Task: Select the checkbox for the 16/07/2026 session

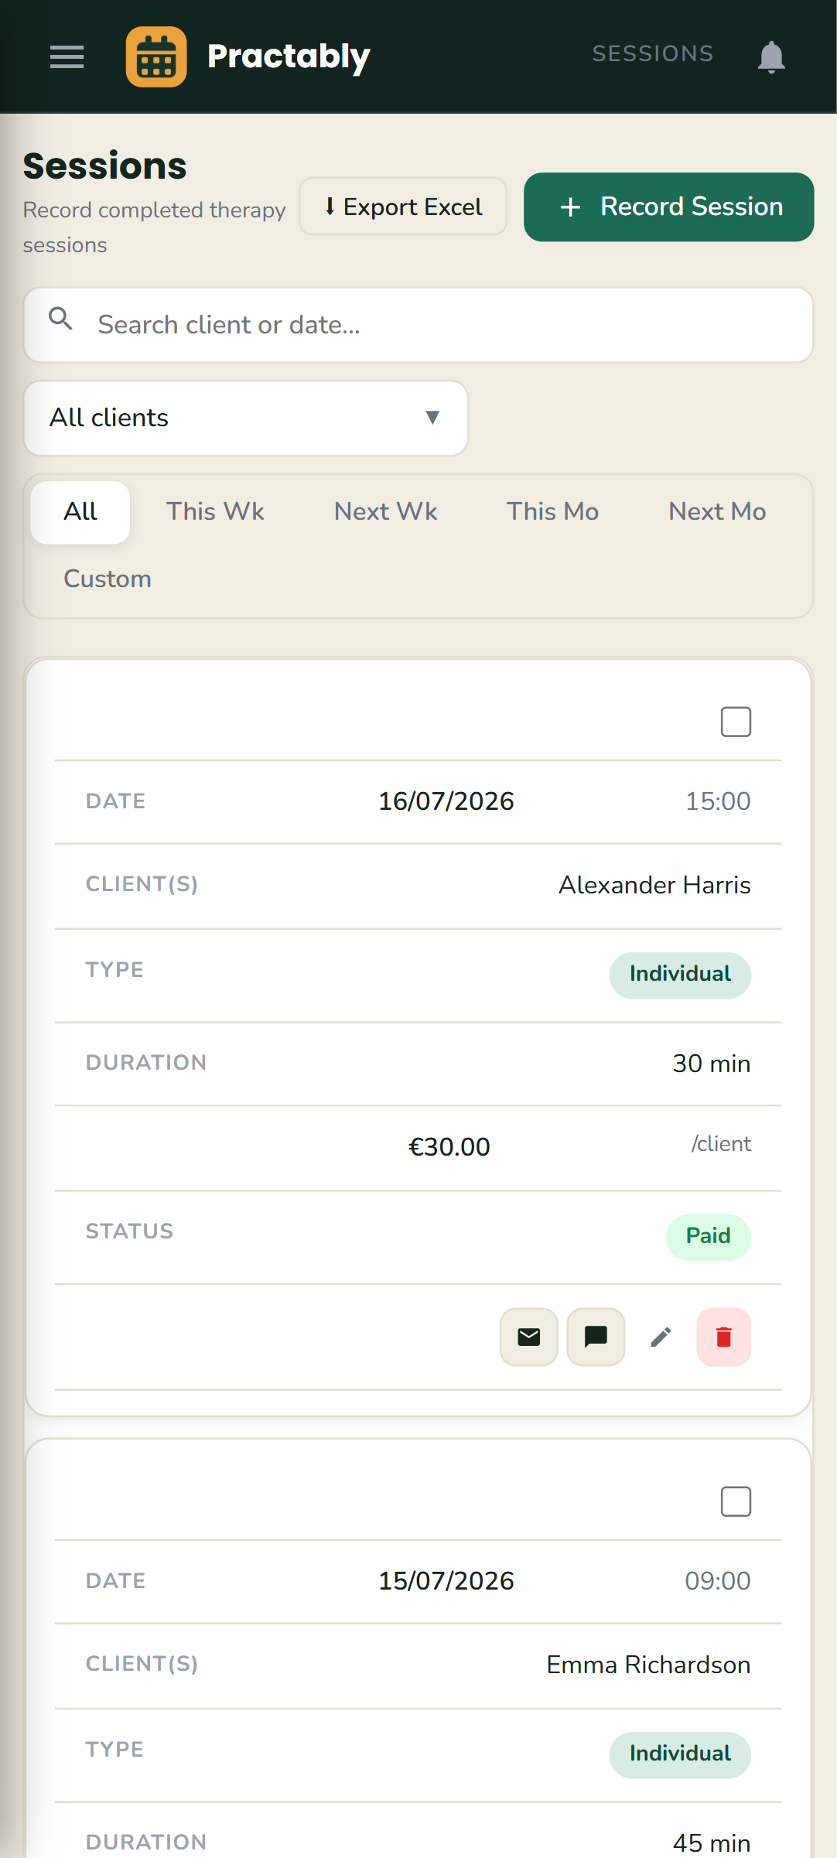Action: click(736, 722)
